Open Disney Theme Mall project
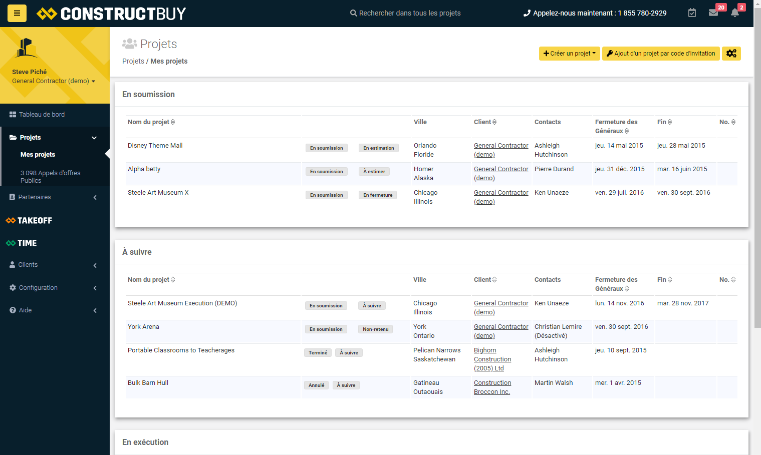Screen dimensions: 761x455 (155, 146)
